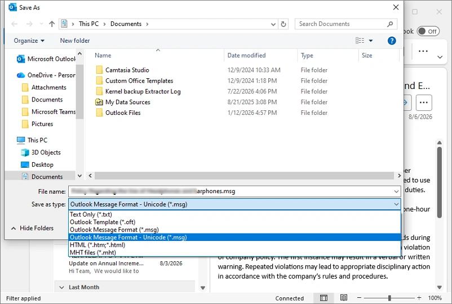This screenshot has height=304, width=452.
Task: Switch to Reading view in status bar
Action: (x=344, y=298)
